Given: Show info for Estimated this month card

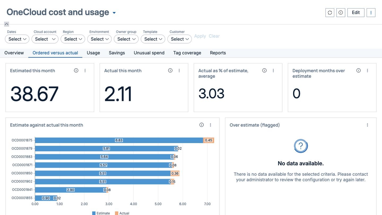Looking at the screenshot, I should (x=76, y=71).
